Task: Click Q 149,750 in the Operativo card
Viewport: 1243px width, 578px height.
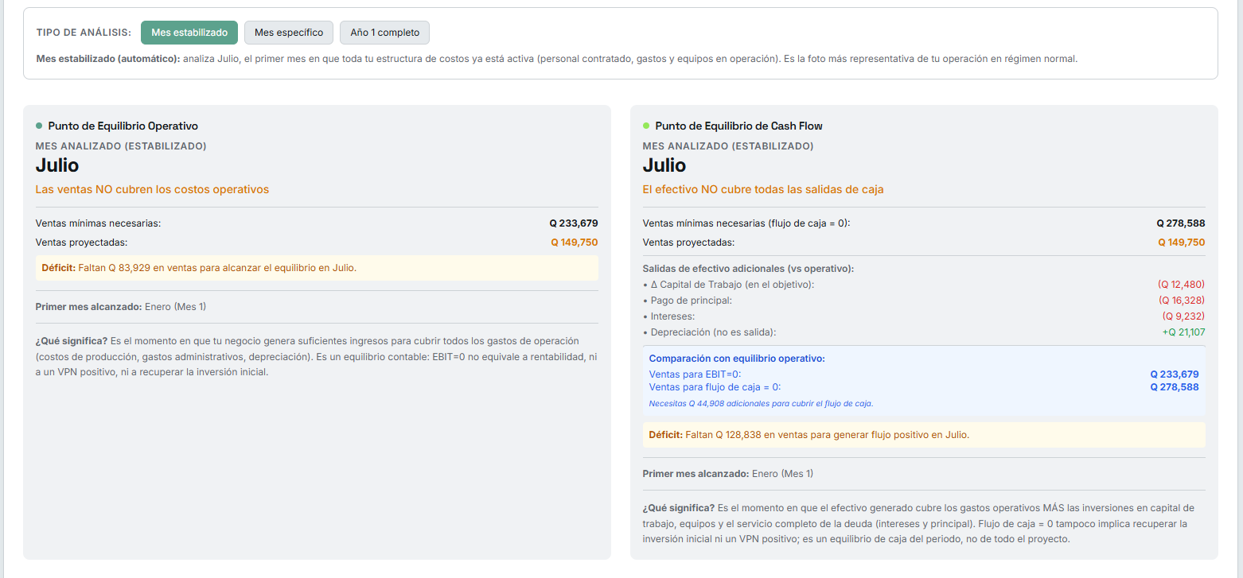Action: [x=575, y=242]
